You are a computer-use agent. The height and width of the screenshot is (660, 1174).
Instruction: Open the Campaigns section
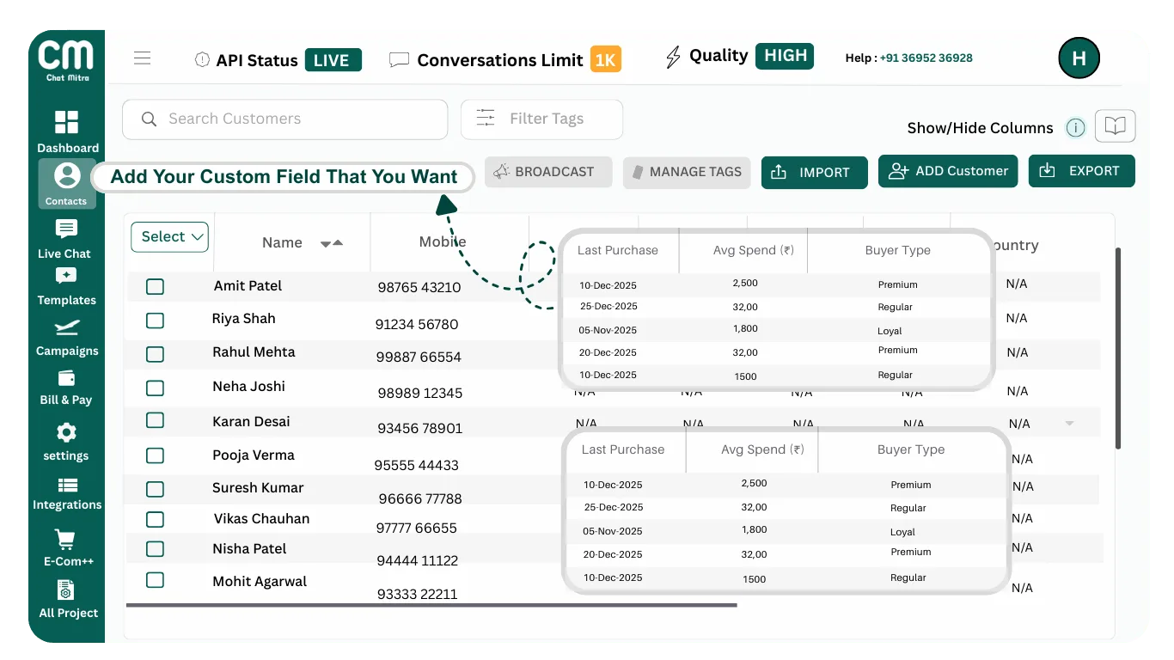(x=66, y=339)
